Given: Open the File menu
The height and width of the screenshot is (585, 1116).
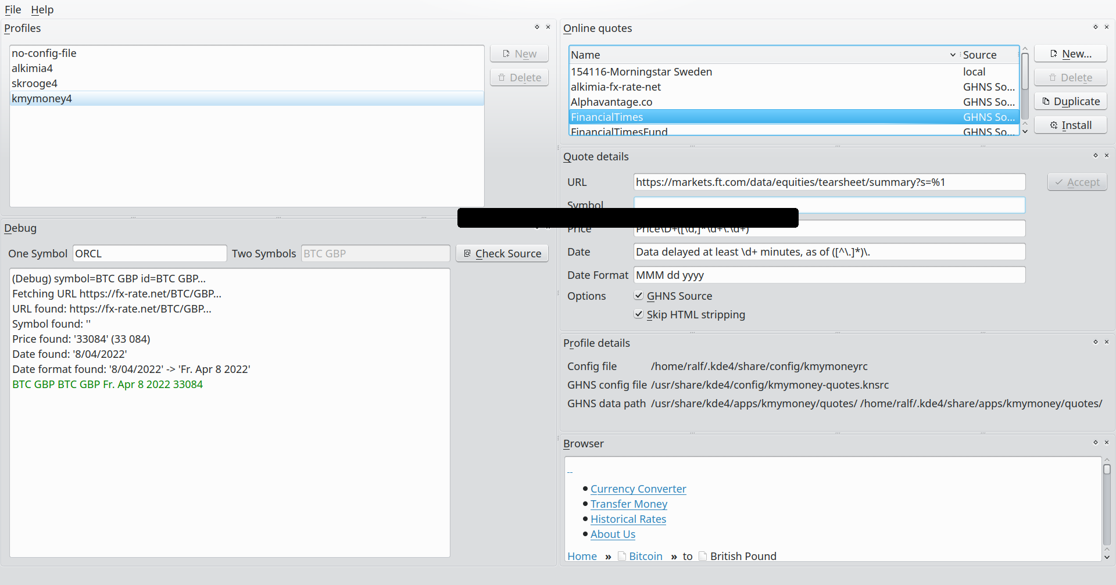Looking at the screenshot, I should coord(13,10).
